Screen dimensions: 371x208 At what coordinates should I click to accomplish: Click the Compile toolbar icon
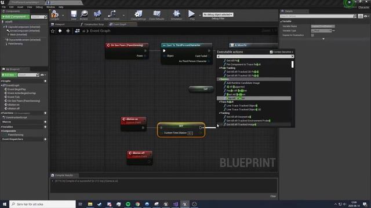(54, 14)
